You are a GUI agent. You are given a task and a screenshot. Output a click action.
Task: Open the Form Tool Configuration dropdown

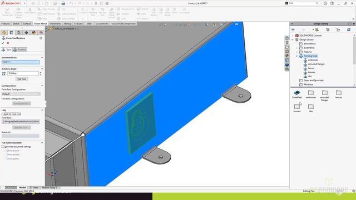pyautogui.click(x=21, y=94)
